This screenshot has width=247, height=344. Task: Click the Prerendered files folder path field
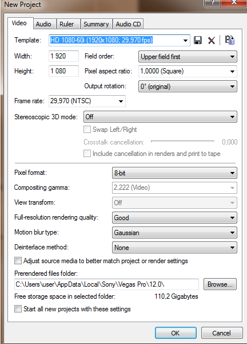[x=106, y=284]
